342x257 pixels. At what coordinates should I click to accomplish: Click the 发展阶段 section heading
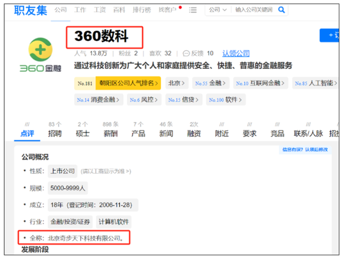(35, 250)
